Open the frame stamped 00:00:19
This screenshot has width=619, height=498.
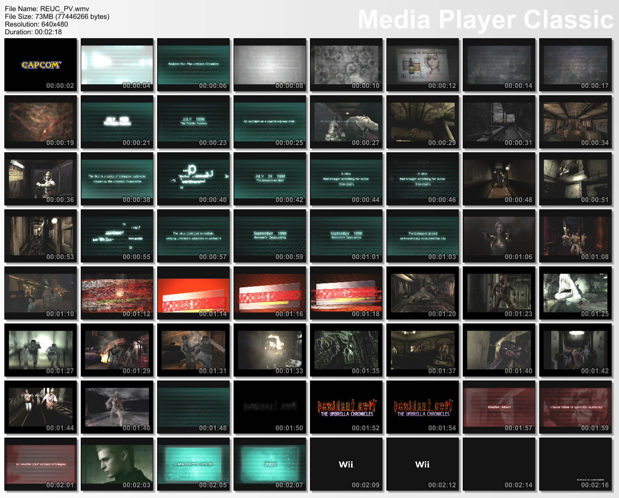(41, 122)
